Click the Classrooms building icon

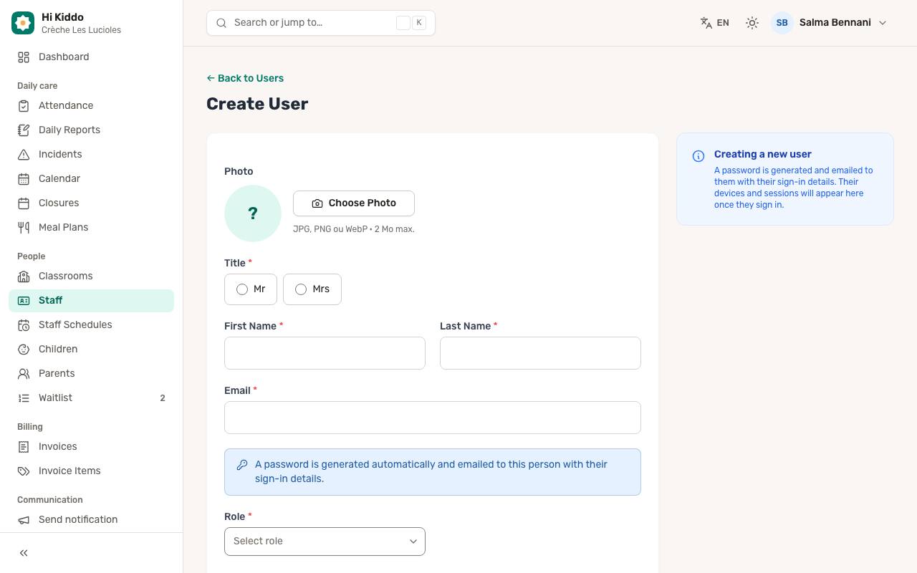point(24,276)
